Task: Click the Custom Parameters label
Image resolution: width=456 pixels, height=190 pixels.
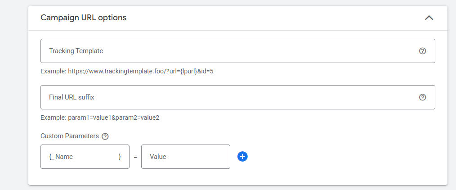Action: [x=70, y=136]
